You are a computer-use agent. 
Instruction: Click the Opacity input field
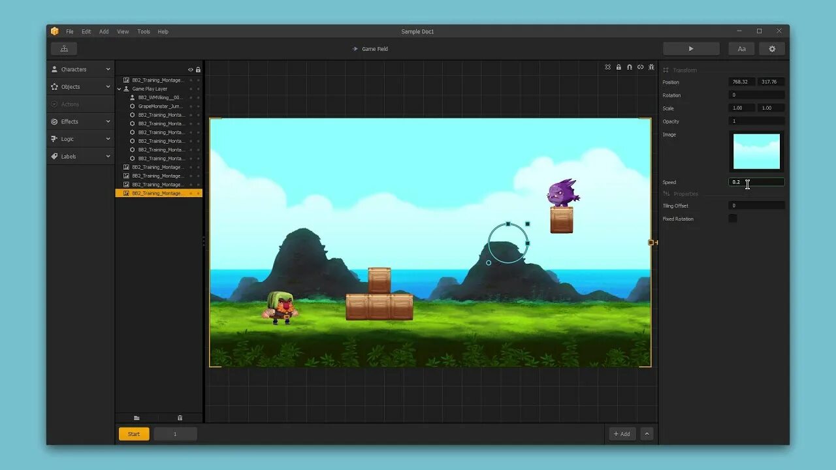(756, 121)
